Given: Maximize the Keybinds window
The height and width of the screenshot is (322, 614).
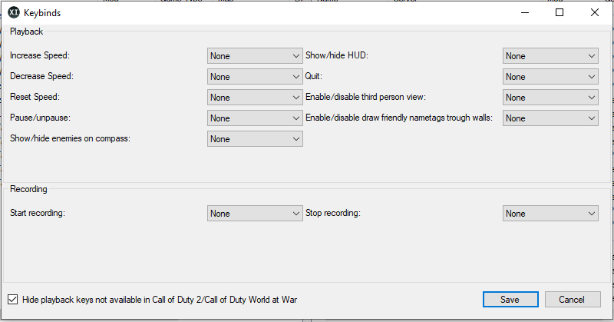Looking at the screenshot, I should 560,12.
